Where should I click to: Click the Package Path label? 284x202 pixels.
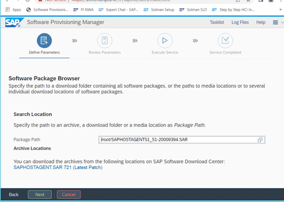pyautogui.click(x=27, y=140)
